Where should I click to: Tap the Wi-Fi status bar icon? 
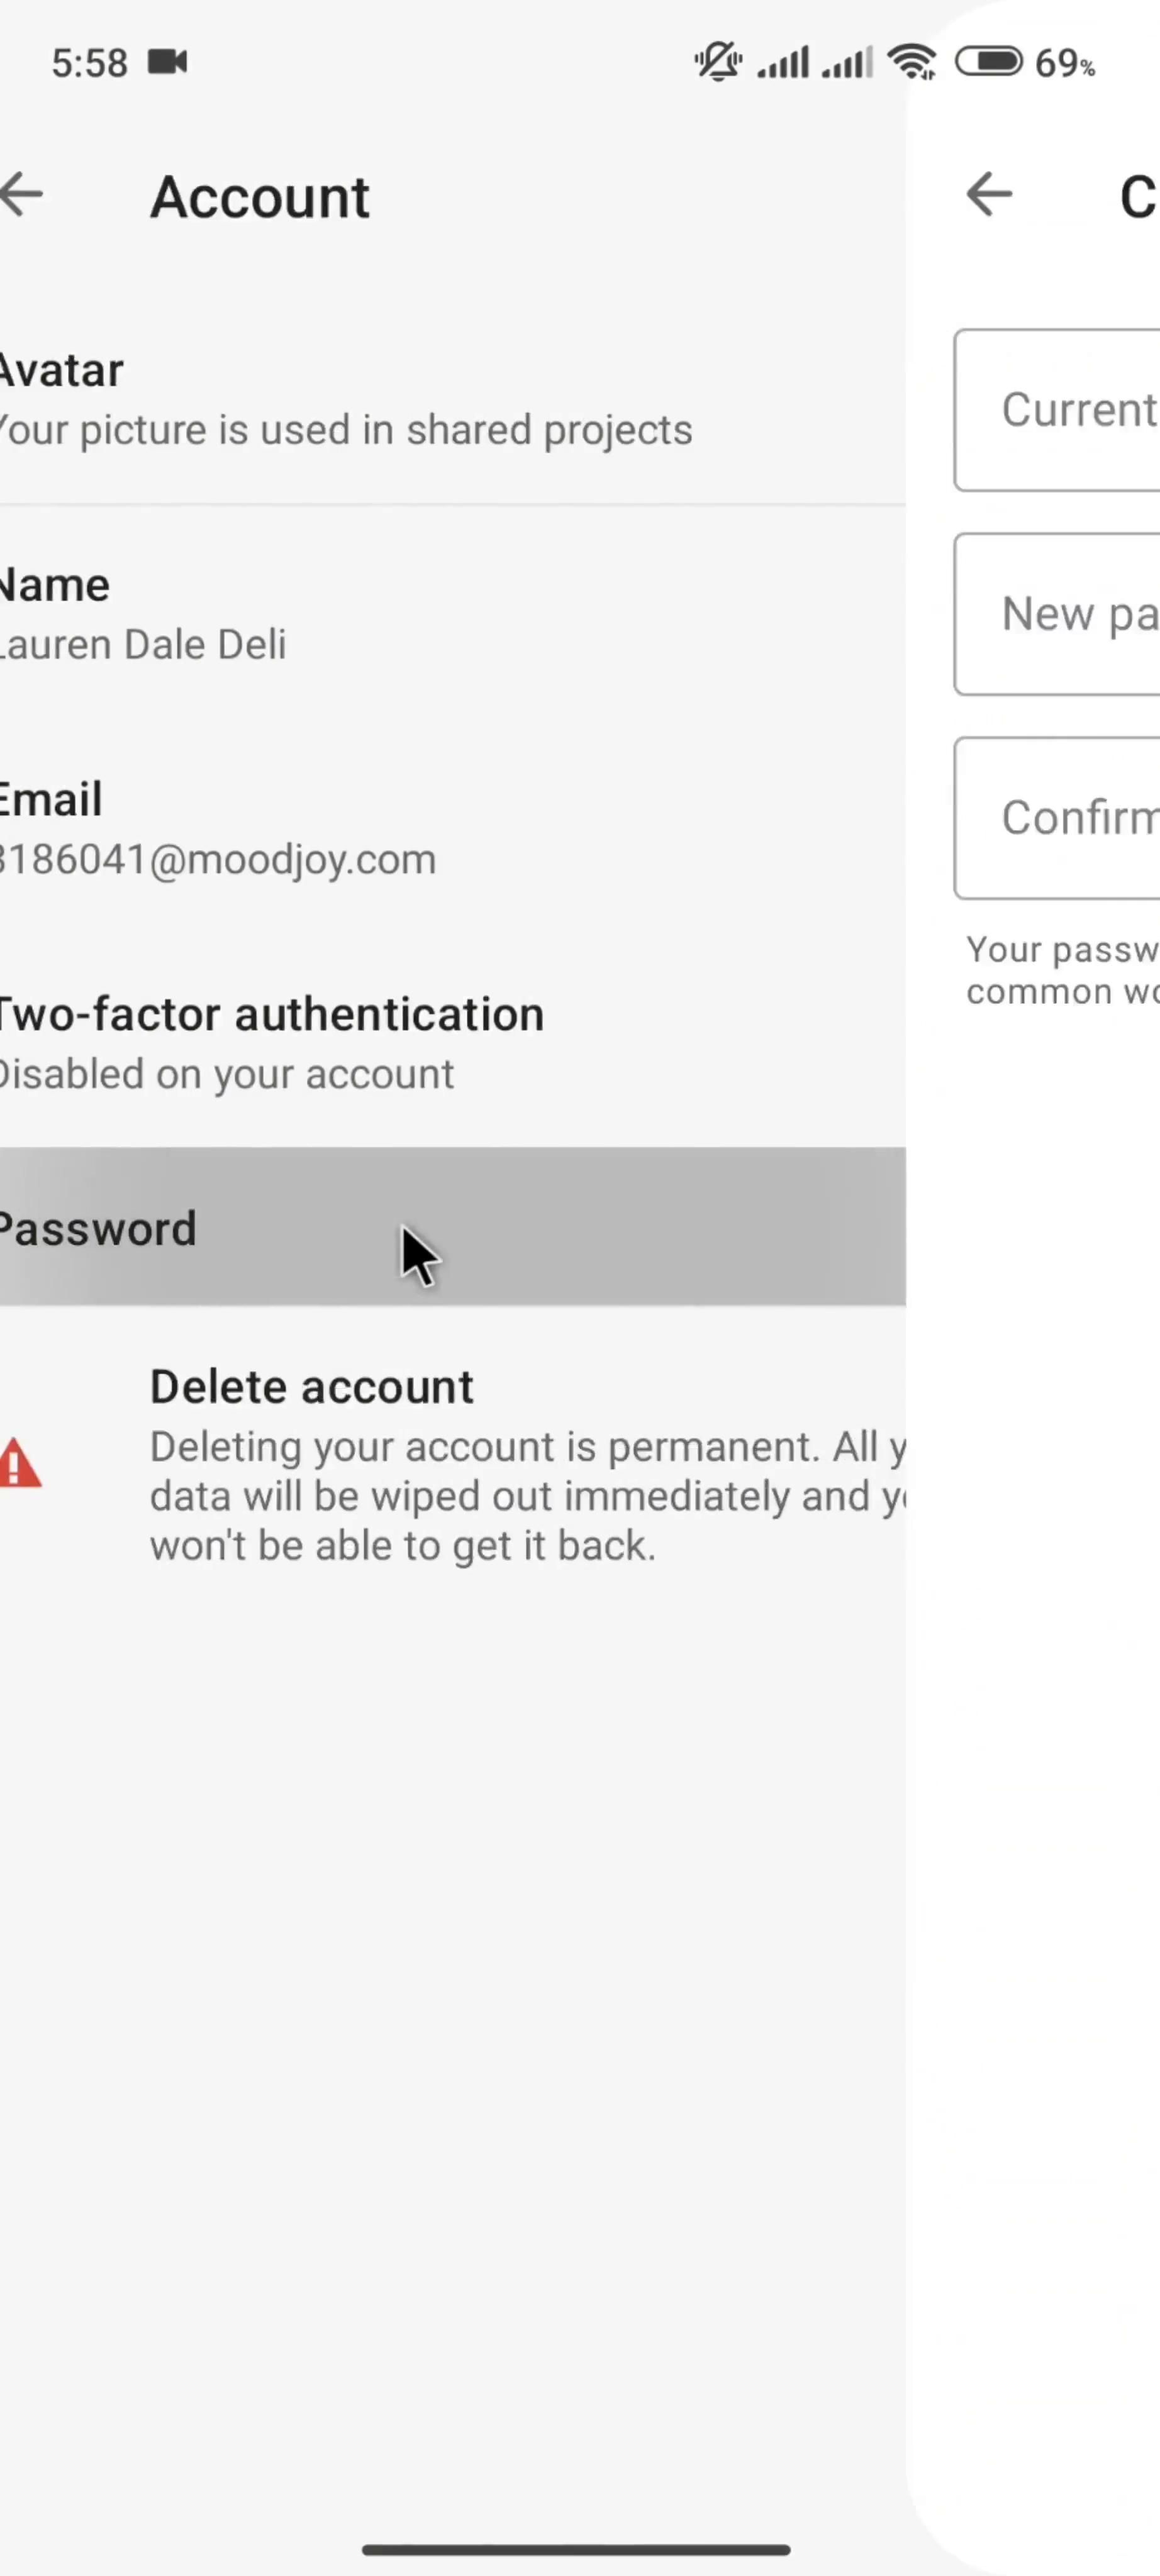(x=911, y=62)
